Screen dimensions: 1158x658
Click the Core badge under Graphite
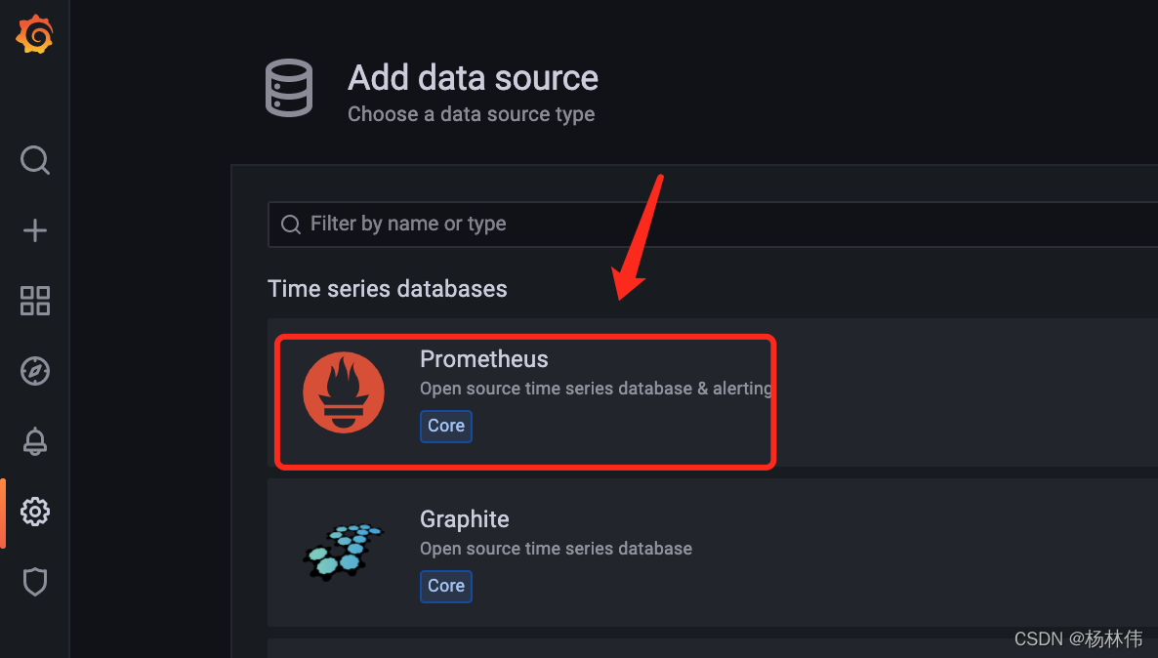tap(446, 587)
